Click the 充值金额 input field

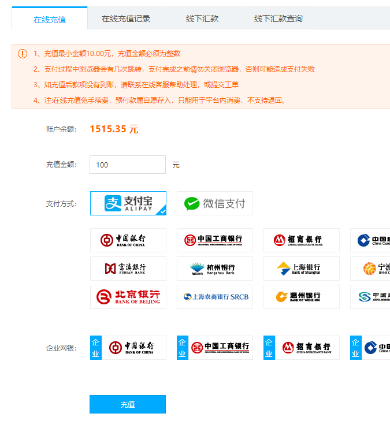point(128,165)
